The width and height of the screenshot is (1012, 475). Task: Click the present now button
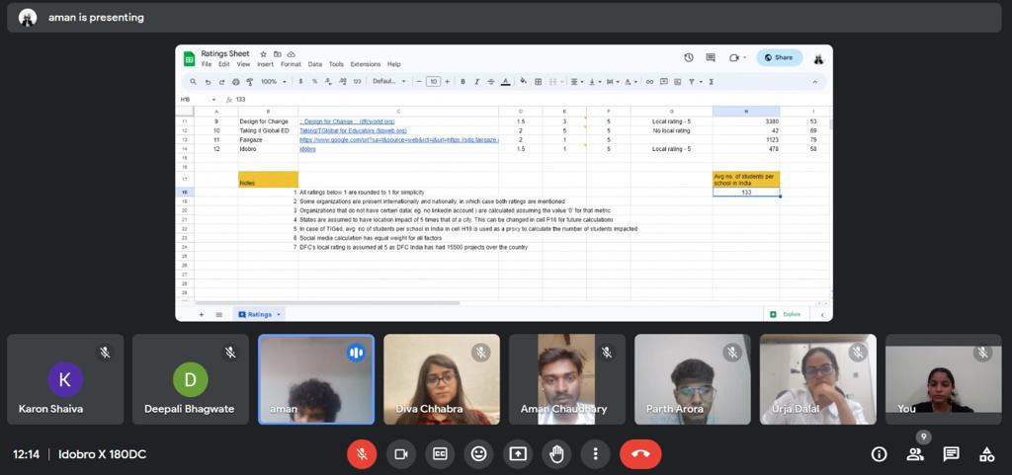click(x=518, y=454)
